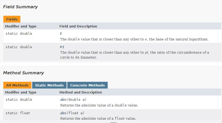Viewport: 222px width, 123px height.
Task: Click the static float modifier cell
Action: (x=18, y=113)
